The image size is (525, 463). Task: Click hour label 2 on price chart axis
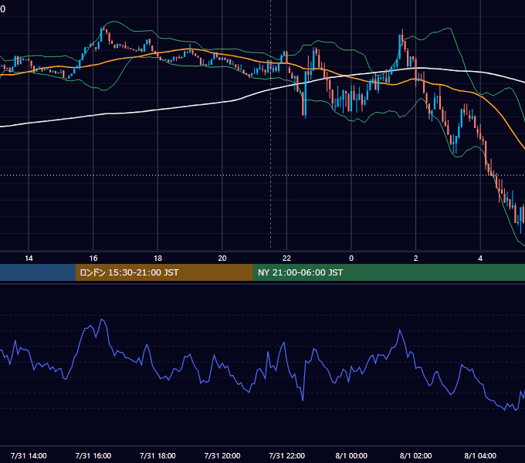tap(416, 259)
